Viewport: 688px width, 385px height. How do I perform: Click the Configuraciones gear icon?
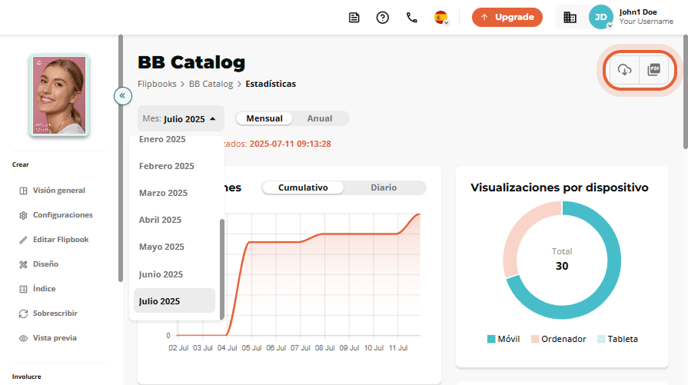coord(23,215)
